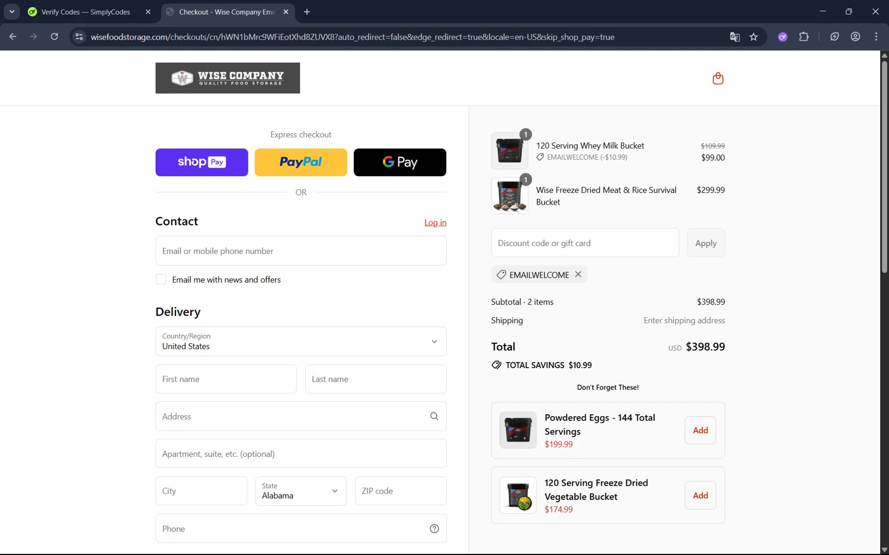The height and width of the screenshot is (555, 889).
Task: Close the Verify Codes SimplyCodes tab
Action: 148,12
